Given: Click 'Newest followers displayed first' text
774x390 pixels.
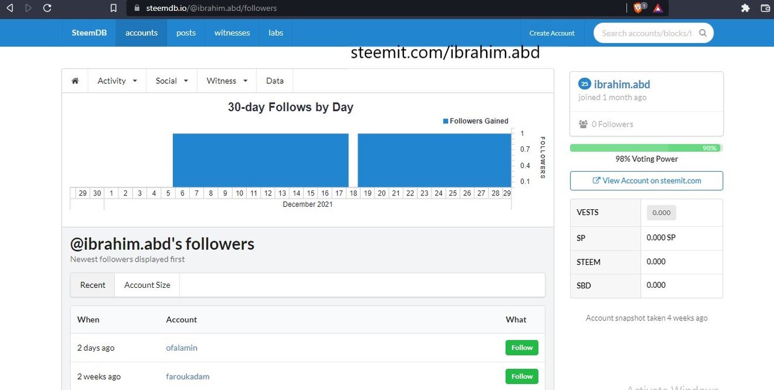Looking at the screenshot, I should coord(128,259).
